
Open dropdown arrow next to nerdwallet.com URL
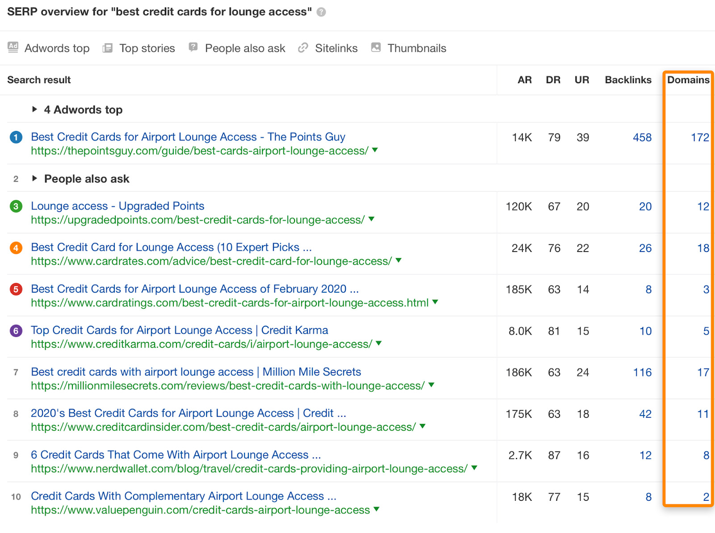474,468
